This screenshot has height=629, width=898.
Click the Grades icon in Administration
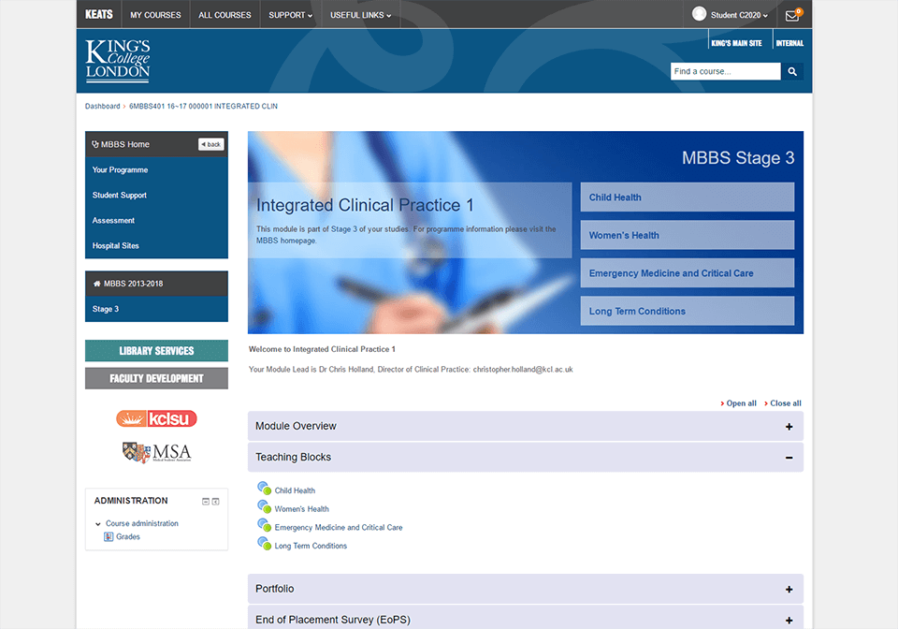point(109,536)
